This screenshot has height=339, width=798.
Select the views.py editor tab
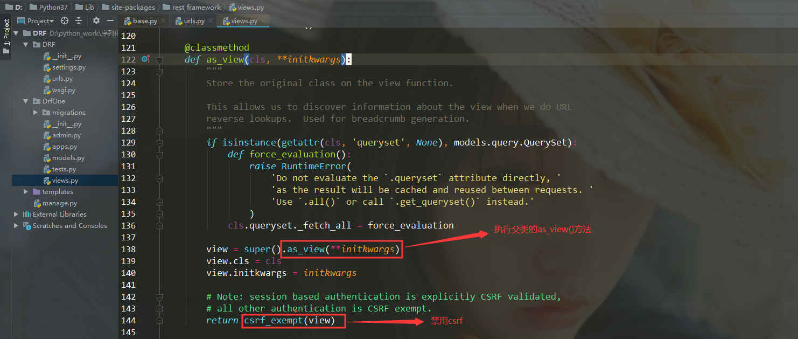point(243,21)
